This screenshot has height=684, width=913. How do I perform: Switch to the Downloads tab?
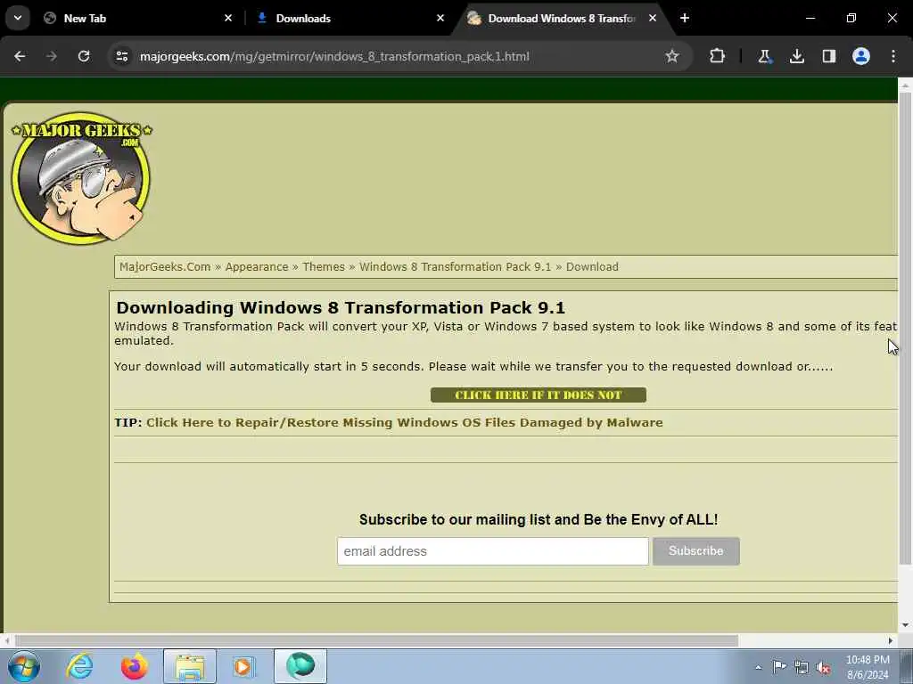click(351, 18)
